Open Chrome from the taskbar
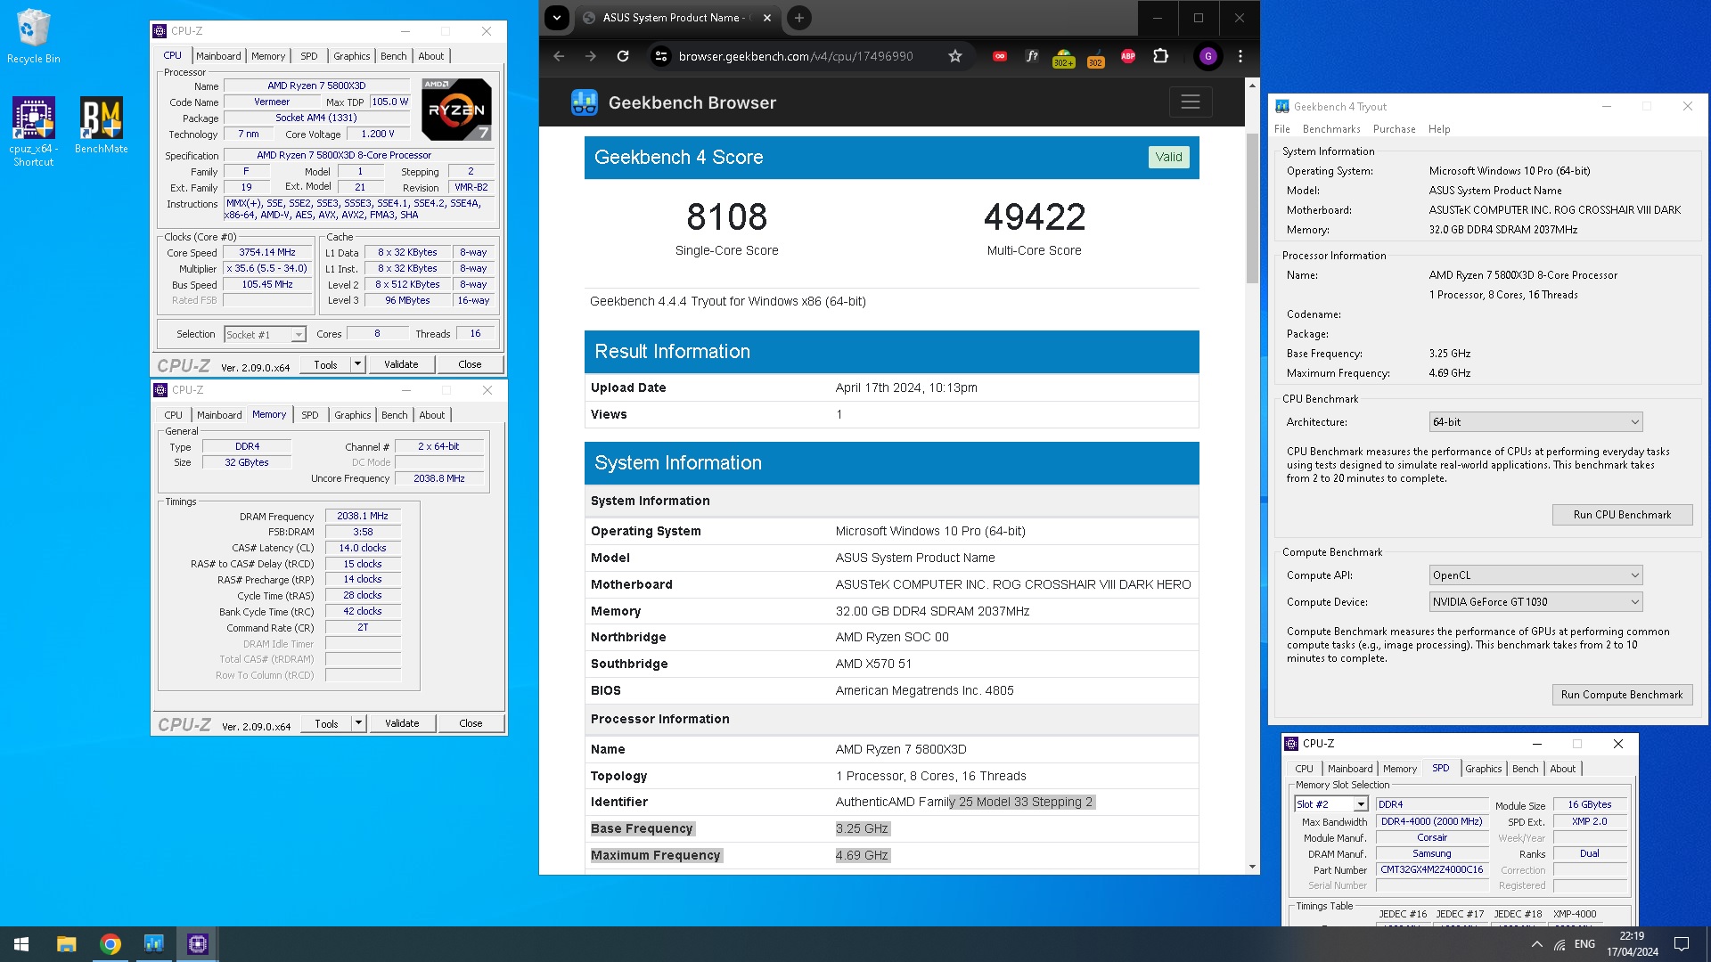Viewport: 1711px width, 962px height. pyautogui.click(x=111, y=944)
